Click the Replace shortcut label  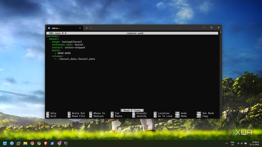click(x=97, y=116)
